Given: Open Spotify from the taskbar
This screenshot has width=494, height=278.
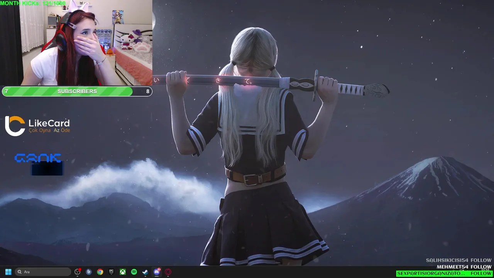Looking at the screenshot, I should (134, 272).
